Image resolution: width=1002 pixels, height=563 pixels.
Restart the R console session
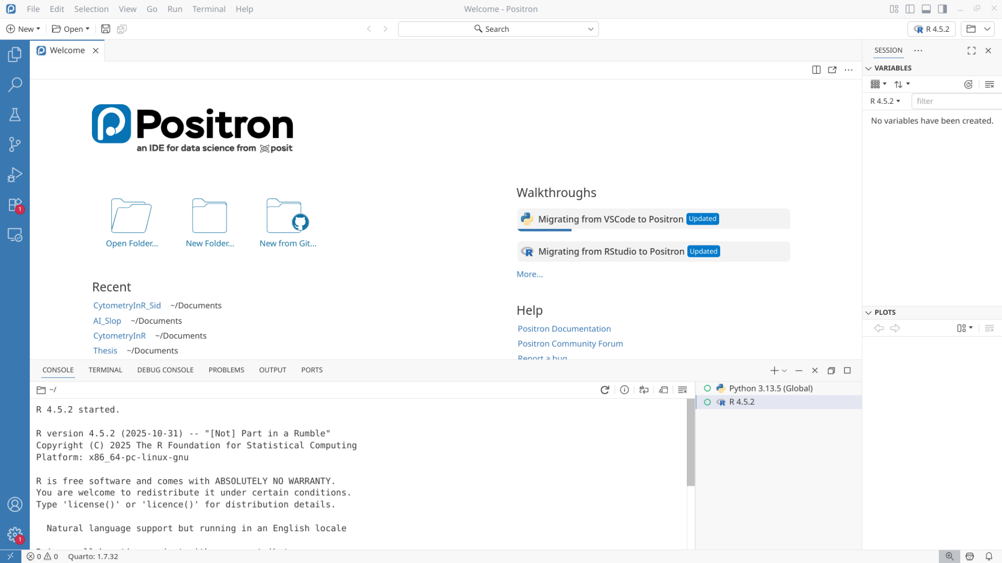[605, 390]
